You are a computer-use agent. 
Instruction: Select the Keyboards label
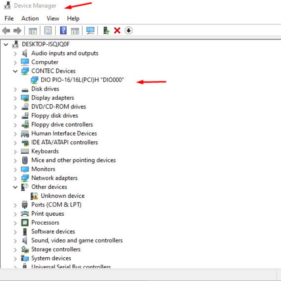click(45, 151)
